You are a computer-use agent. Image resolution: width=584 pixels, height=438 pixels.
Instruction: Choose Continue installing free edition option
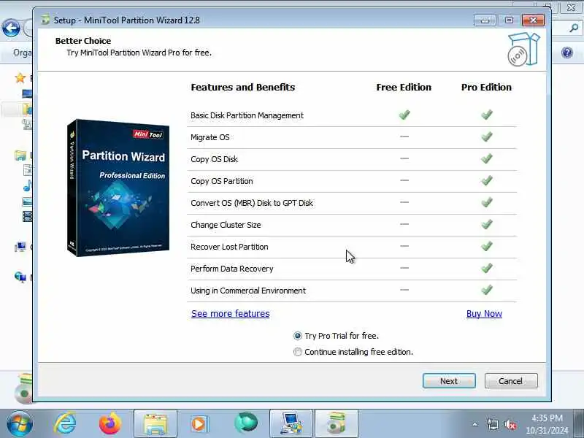tap(353, 352)
